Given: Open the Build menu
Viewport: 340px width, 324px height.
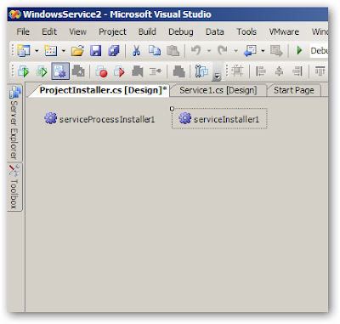Looking at the screenshot, I should point(147,31).
